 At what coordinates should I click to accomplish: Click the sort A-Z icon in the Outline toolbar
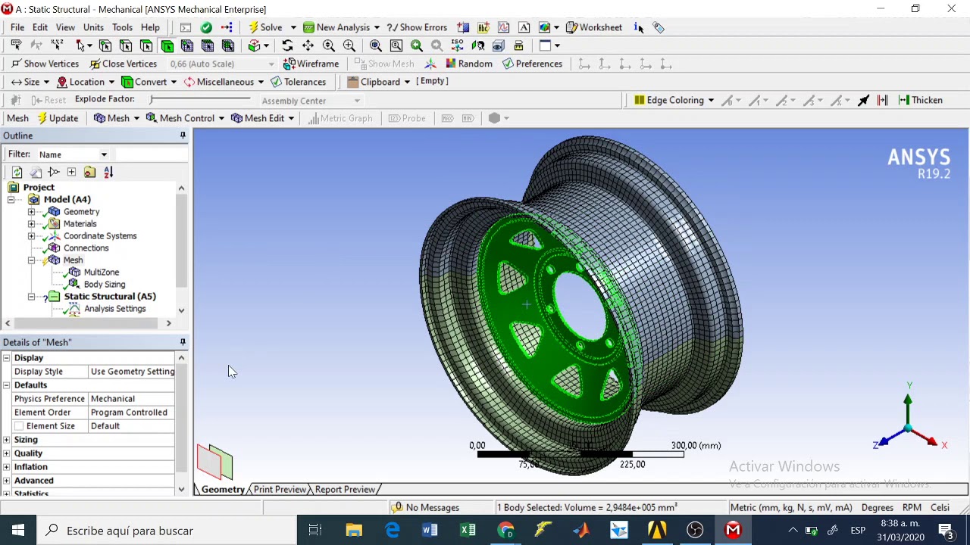coord(108,172)
